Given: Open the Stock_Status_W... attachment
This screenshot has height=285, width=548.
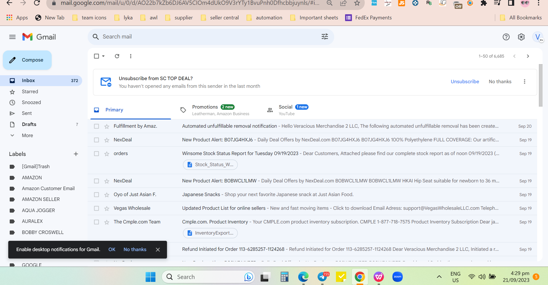Looking at the screenshot, I should coord(210,164).
